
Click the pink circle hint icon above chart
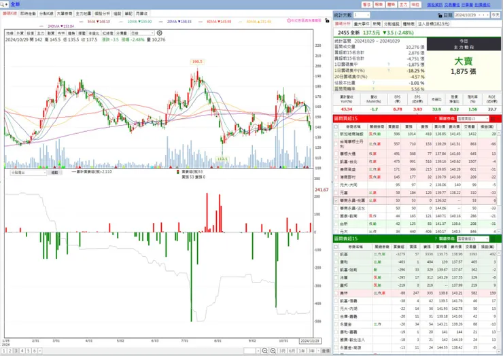[289, 20]
